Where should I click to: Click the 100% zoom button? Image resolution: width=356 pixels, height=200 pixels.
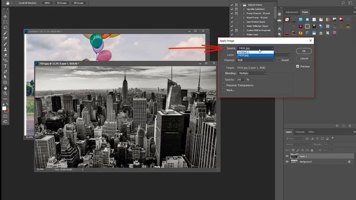pos(47,3)
